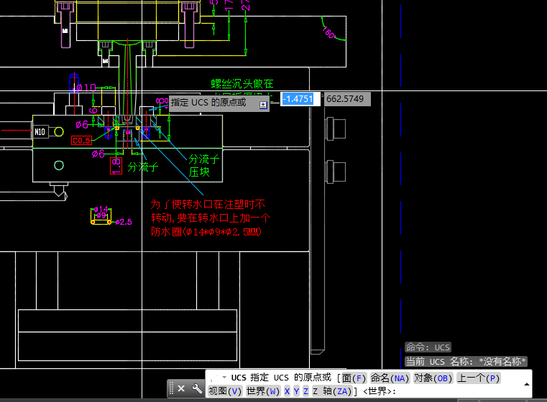
Task: Select the 分流子压块 green label
Action: [x=203, y=166]
